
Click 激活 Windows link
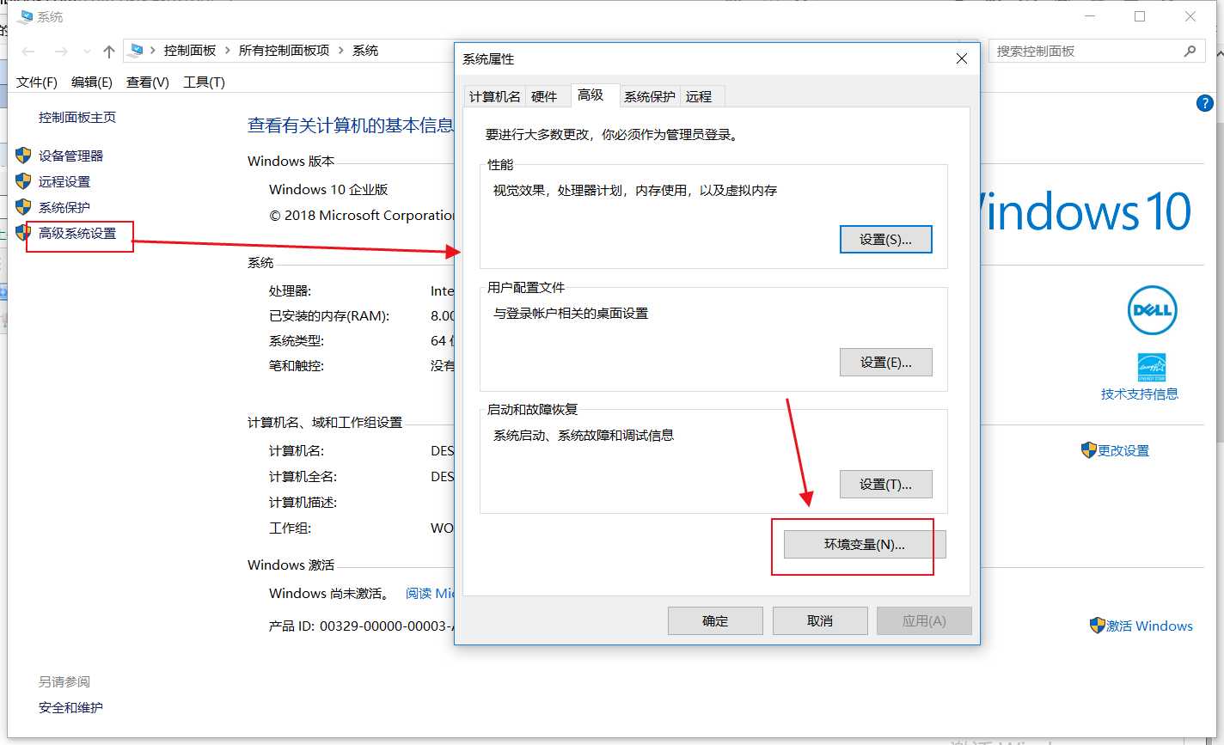pyautogui.click(x=1149, y=626)
